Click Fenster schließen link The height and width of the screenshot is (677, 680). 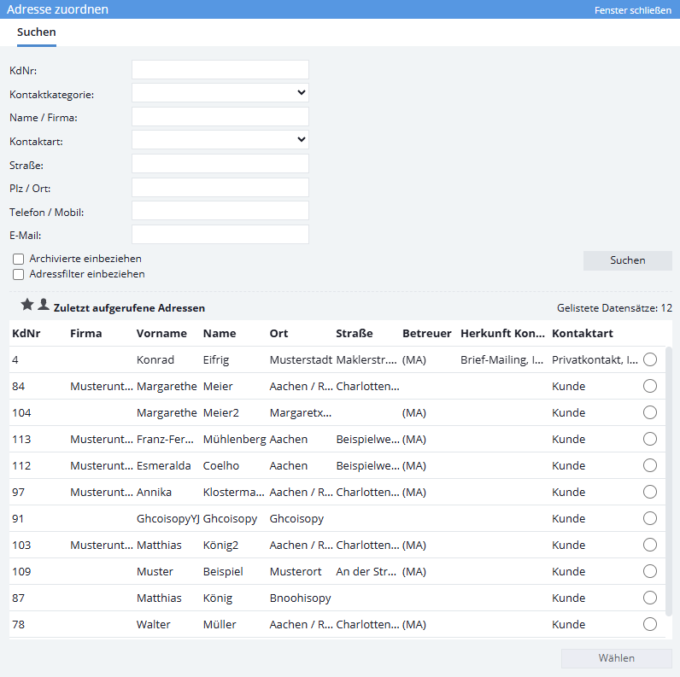point(633,10)
